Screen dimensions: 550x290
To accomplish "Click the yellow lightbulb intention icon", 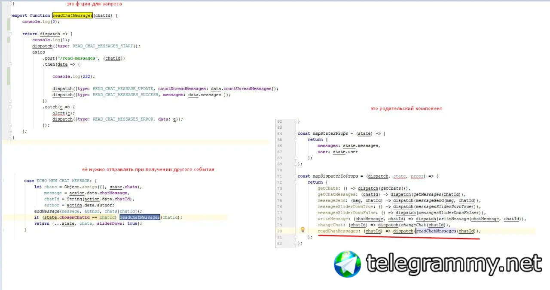I will (302, 230).
